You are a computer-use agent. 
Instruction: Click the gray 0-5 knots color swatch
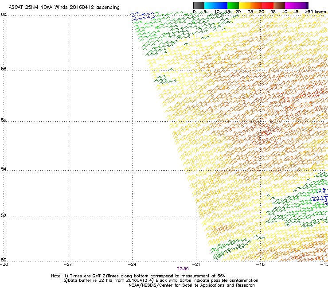coord(199,5)
